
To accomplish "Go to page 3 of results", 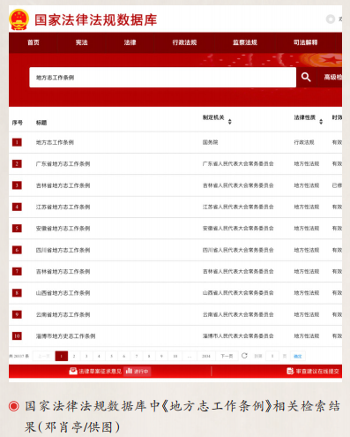I will click(86, 356).
